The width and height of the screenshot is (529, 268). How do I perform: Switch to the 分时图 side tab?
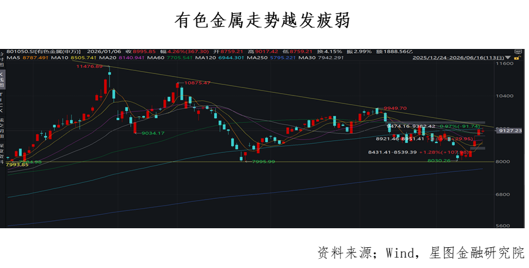[2, 59]
